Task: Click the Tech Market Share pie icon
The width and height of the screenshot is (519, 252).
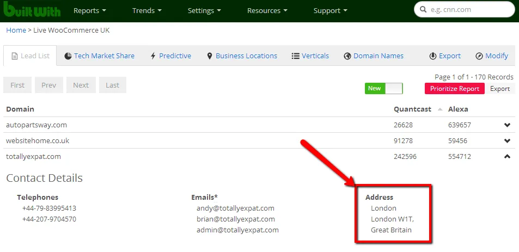Action: tap(68, 56)
